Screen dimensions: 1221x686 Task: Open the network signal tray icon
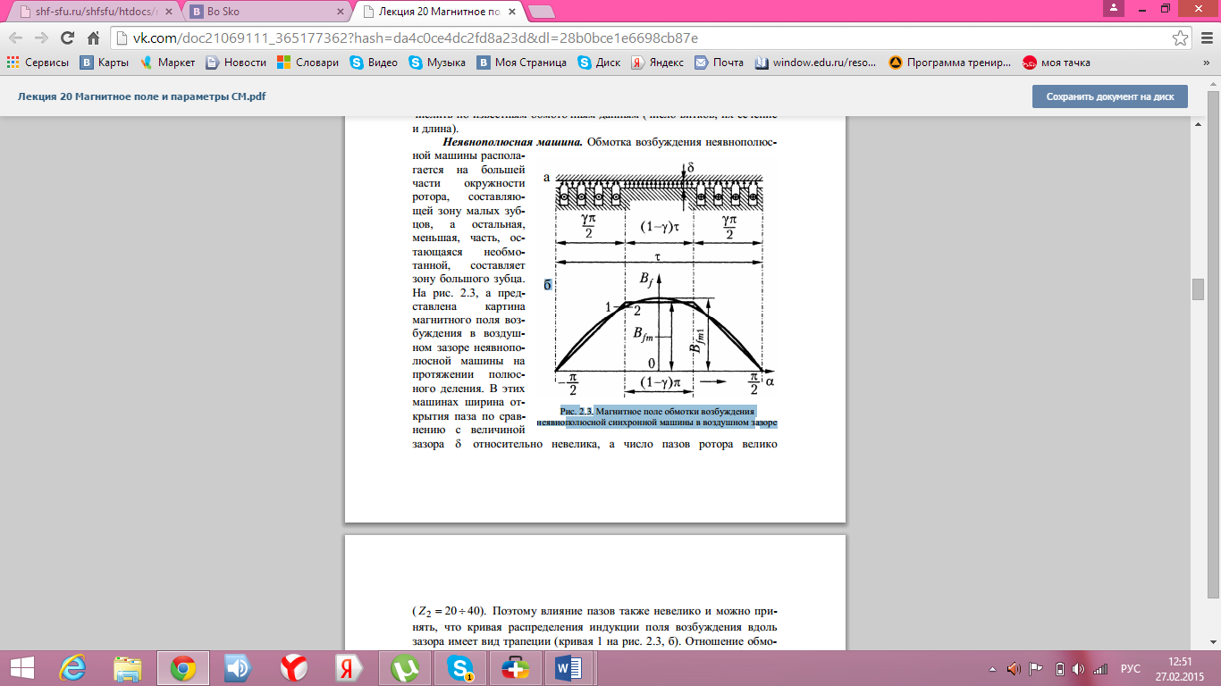(1101, 668)
